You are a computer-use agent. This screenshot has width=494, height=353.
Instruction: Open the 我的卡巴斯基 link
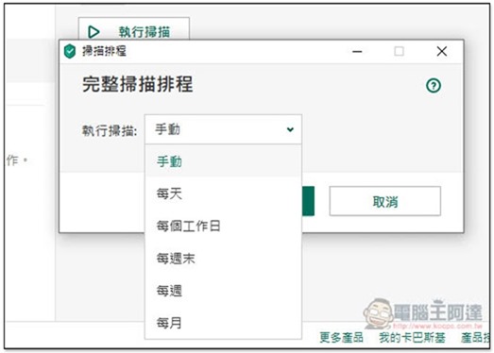pos(412,337)
